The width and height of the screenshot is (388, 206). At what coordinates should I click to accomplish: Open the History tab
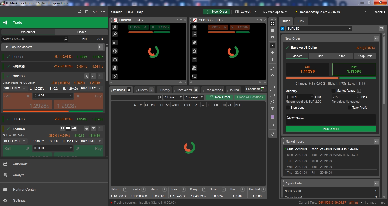tap(165, 90)
